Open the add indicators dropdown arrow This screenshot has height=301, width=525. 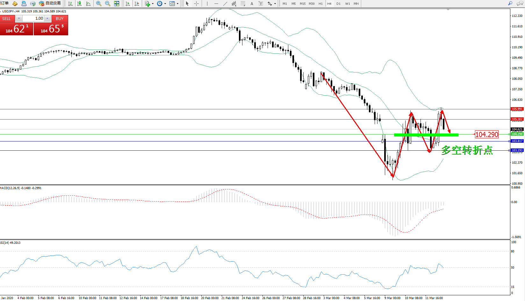pos(153,4)
